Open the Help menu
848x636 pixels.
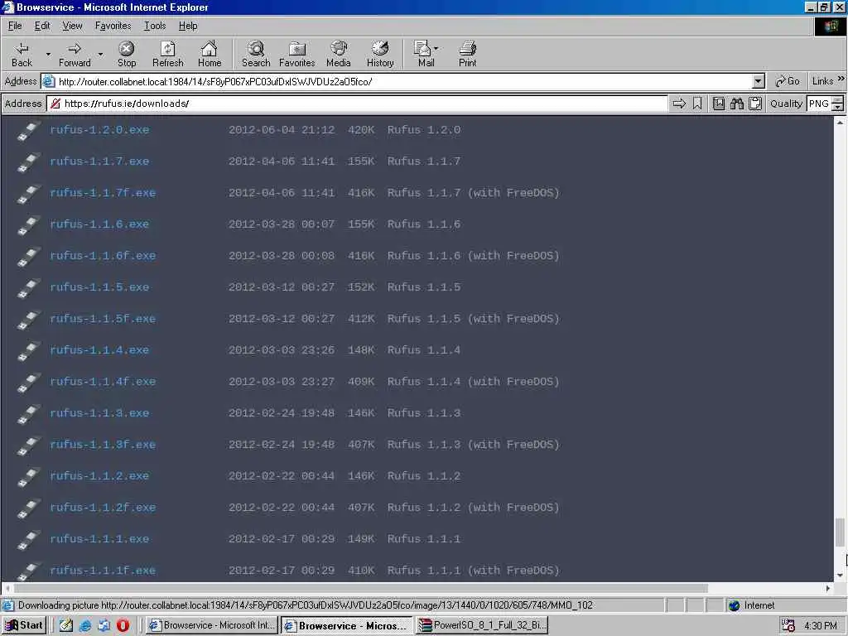[188, 26]
